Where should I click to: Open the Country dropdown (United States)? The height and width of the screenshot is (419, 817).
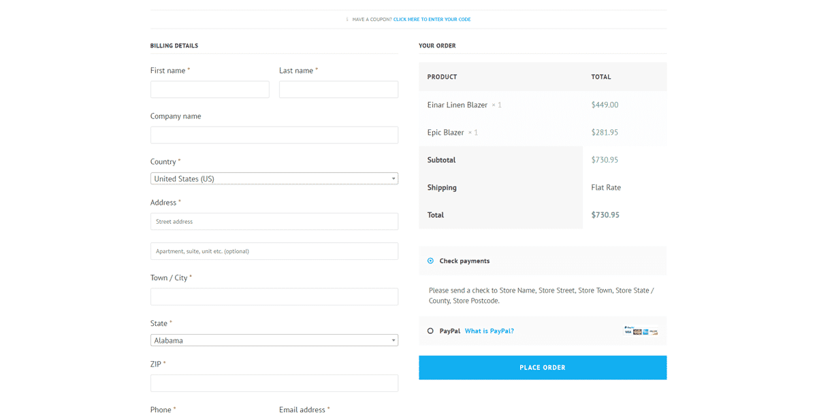click(274, 179)
